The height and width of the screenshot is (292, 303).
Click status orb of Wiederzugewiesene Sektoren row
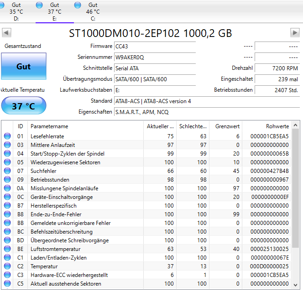pyautogui.click(x=7, y=162)
